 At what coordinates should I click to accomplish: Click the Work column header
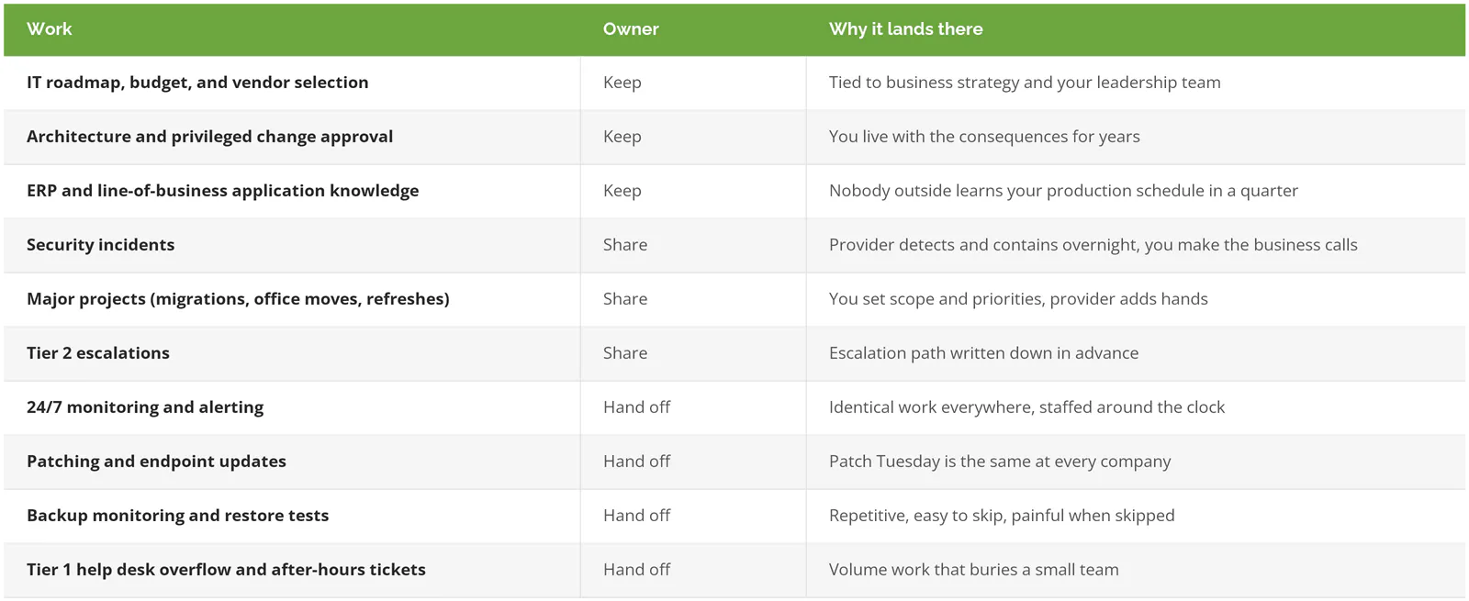(x=50, y=29)
